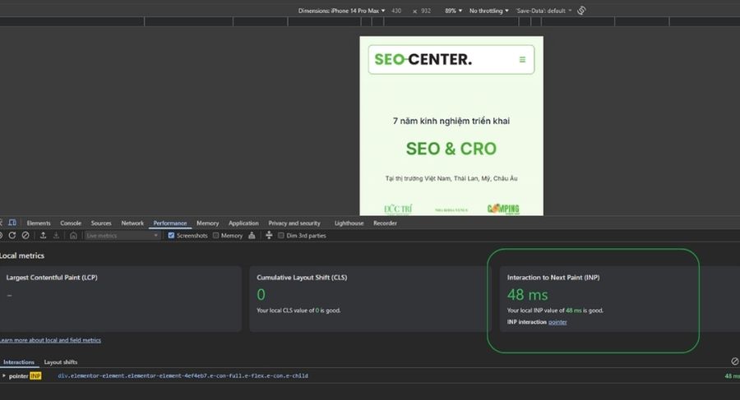Click the shortcuts icon beside Dim 3rd parties
Screen dimensions: 740x400
[x=269, y=235]
